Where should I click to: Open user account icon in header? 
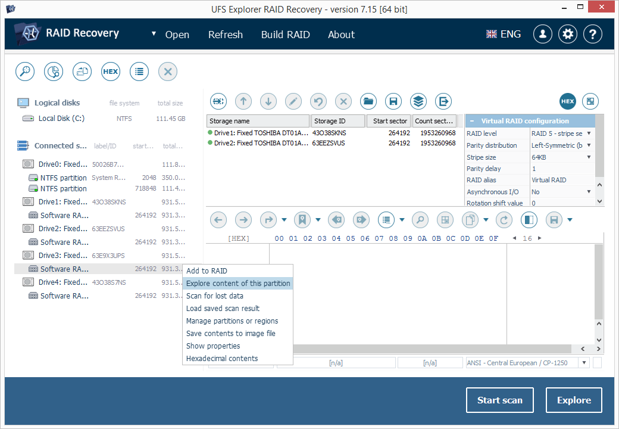click(x=543, y=35)
